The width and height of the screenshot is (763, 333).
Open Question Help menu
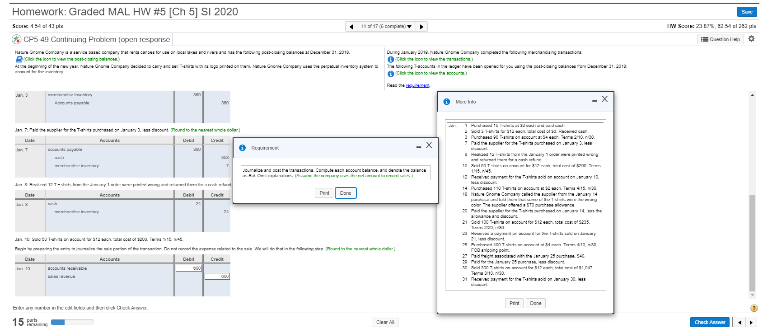[x=721, y=39]
